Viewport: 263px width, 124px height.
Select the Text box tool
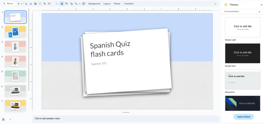[x=67, y=4]
